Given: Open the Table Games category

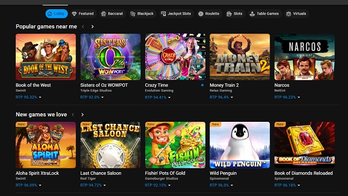Looking at the screenshot, I should coord(264,14).
